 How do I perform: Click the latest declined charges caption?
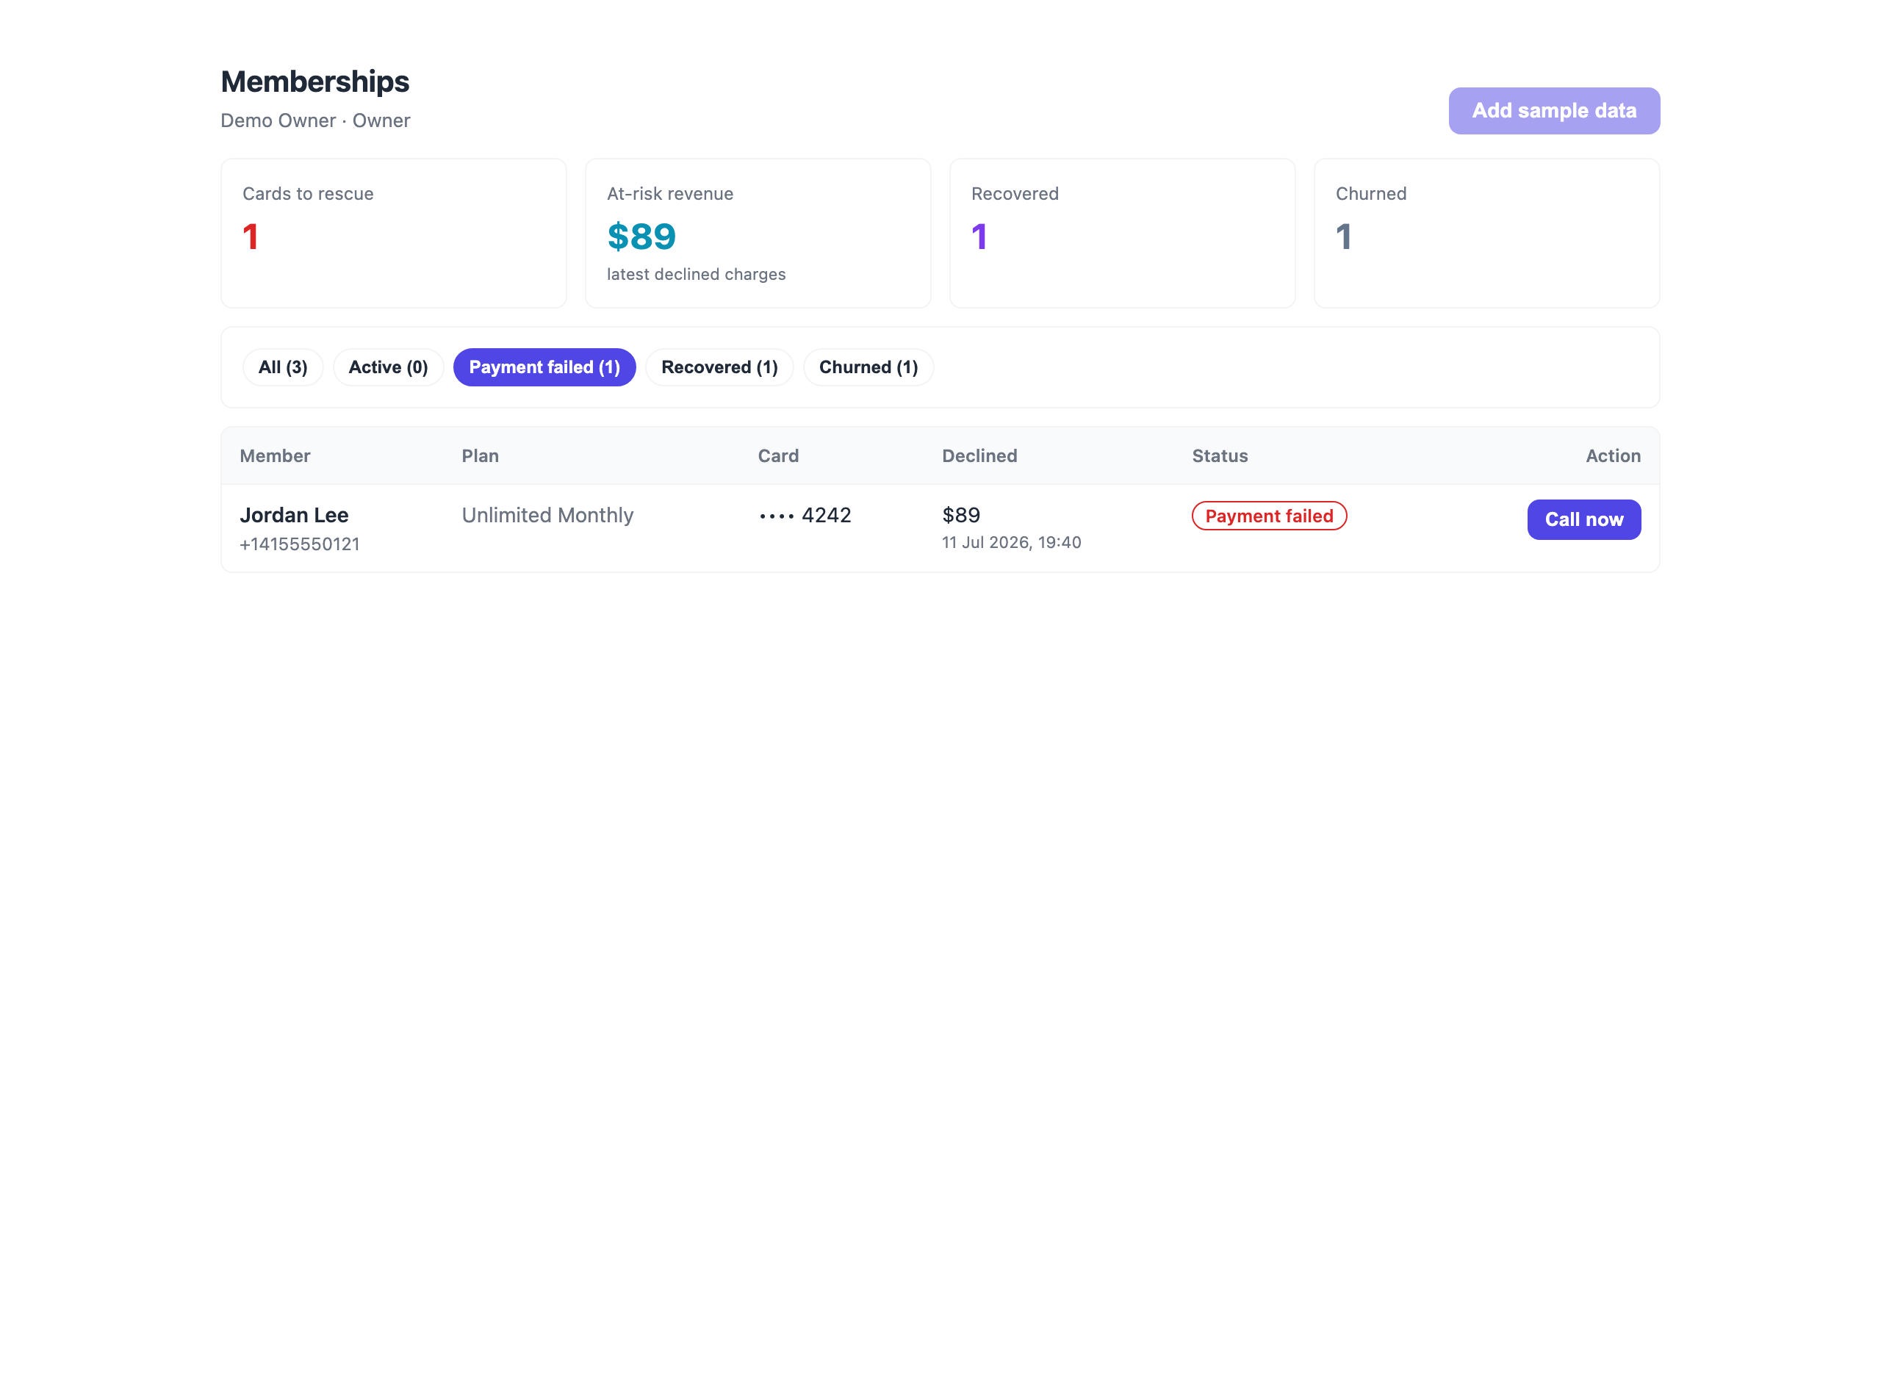[696, 274]
